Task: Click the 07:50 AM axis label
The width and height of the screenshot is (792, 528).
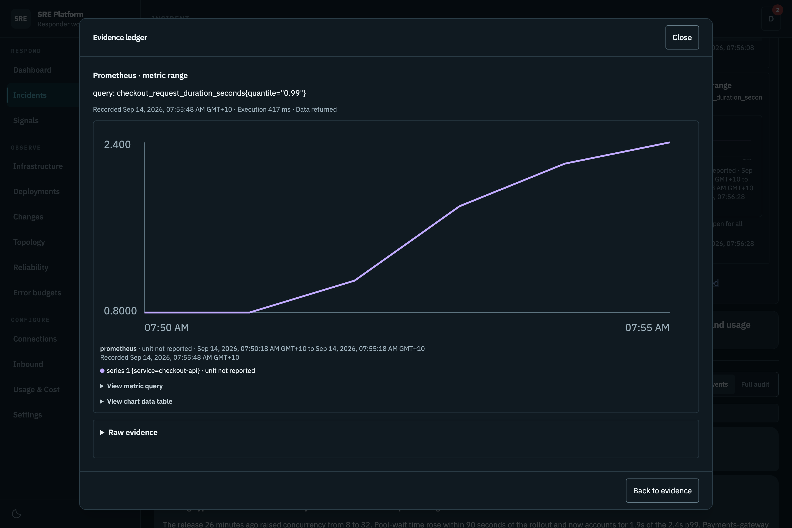Action: pos(167,328)
